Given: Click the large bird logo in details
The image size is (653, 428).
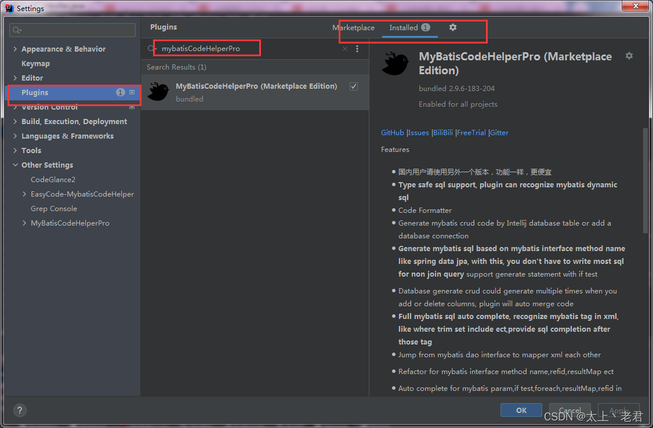Looking at the screenshot, I should [x=395, y=64].
